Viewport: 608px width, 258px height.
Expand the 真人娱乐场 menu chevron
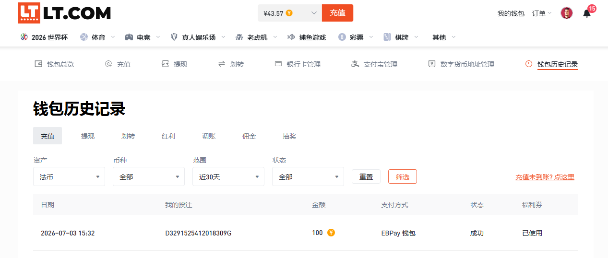click(223, 37)
